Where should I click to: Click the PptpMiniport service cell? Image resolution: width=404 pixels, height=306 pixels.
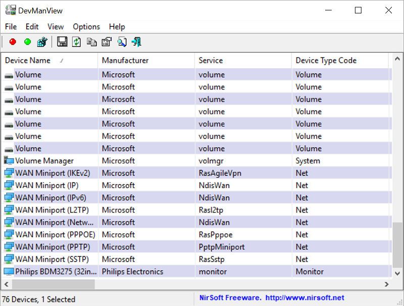[222, 247]
